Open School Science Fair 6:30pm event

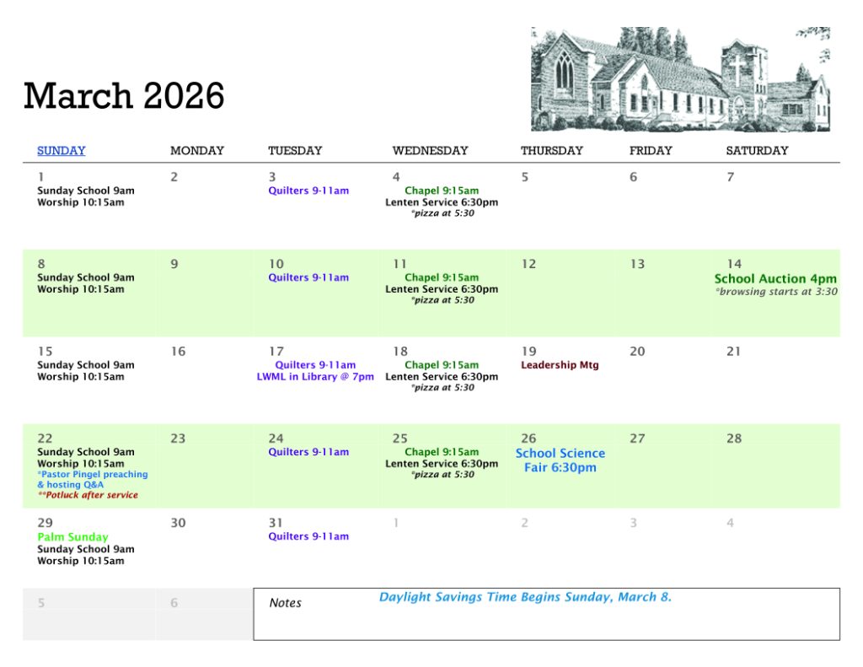click(560, 460)
